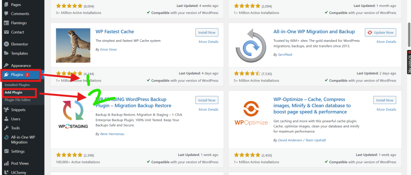Click the Templates folder icon
This screenshot has height=175, width=411.
[x=6, y=53]
